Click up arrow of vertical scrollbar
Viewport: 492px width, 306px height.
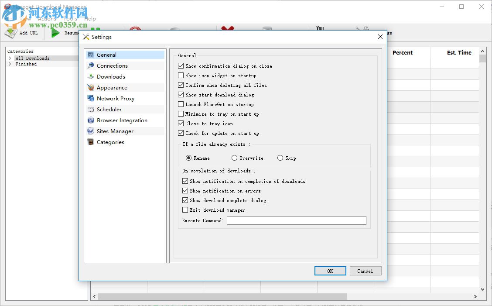pos(482,51)
